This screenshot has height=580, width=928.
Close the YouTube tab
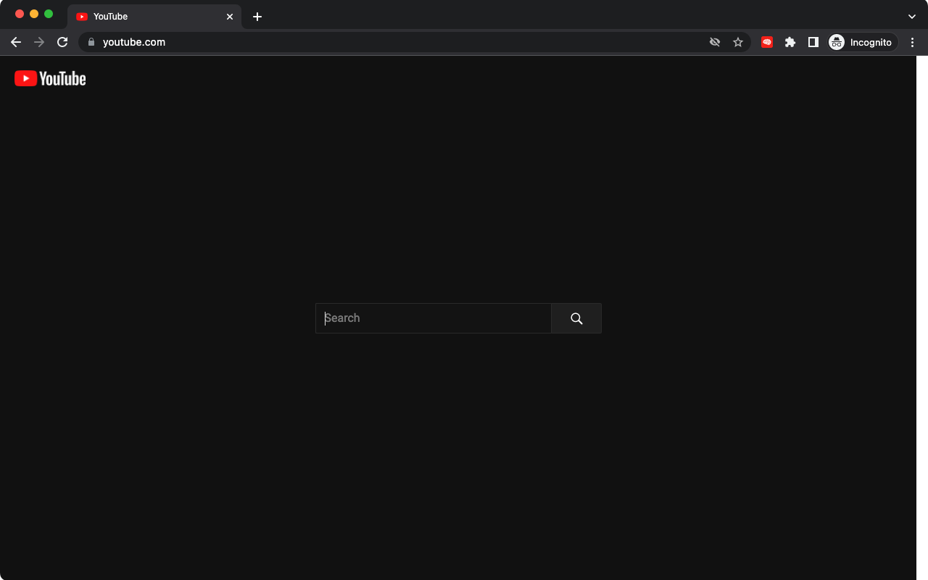[230, 16]
